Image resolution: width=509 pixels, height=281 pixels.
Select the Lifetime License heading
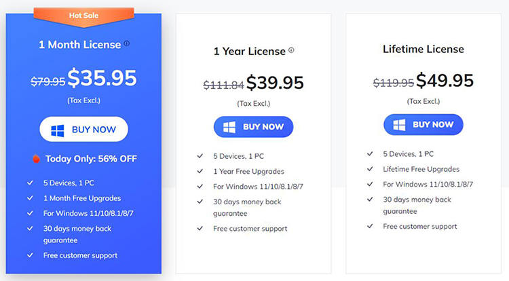tap(423, 49)
